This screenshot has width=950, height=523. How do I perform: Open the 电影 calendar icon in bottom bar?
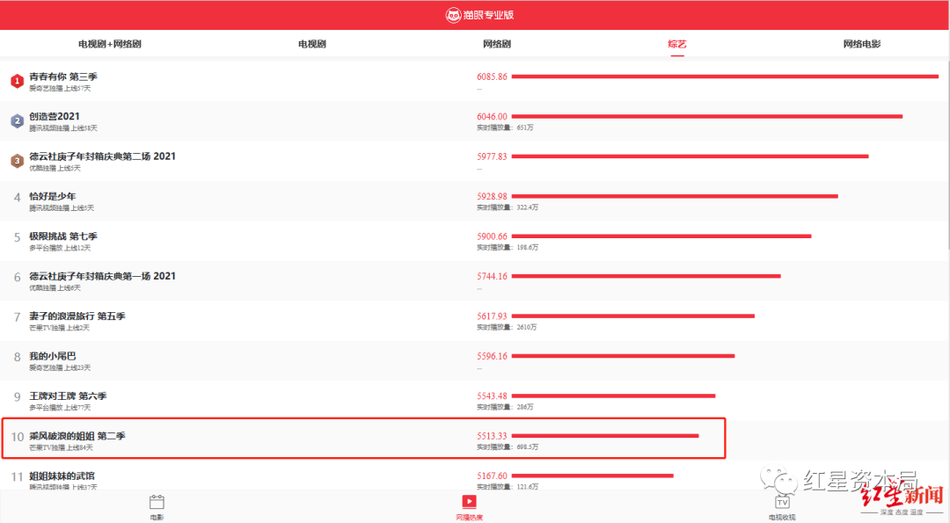click(157, 502)
